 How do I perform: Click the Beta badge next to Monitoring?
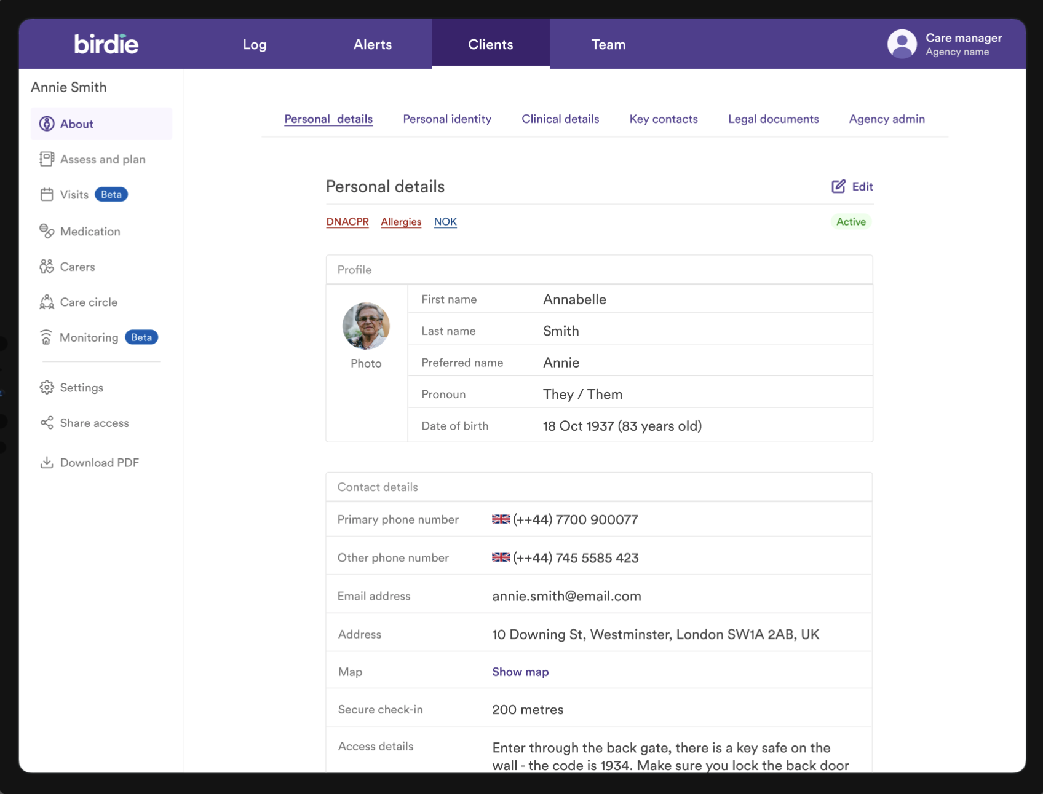pos(141,337)
